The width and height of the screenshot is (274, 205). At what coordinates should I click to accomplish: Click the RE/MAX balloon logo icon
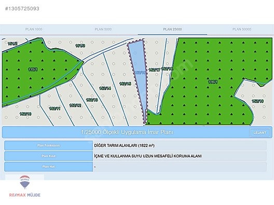point(25,182)
